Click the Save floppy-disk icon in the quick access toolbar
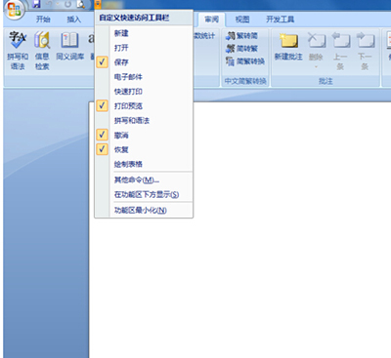Screen dimensions: 391x358 [36, 4]
